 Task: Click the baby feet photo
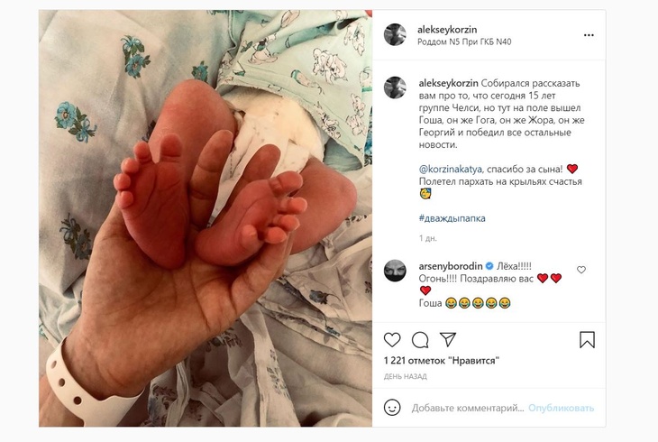point(206,218)
